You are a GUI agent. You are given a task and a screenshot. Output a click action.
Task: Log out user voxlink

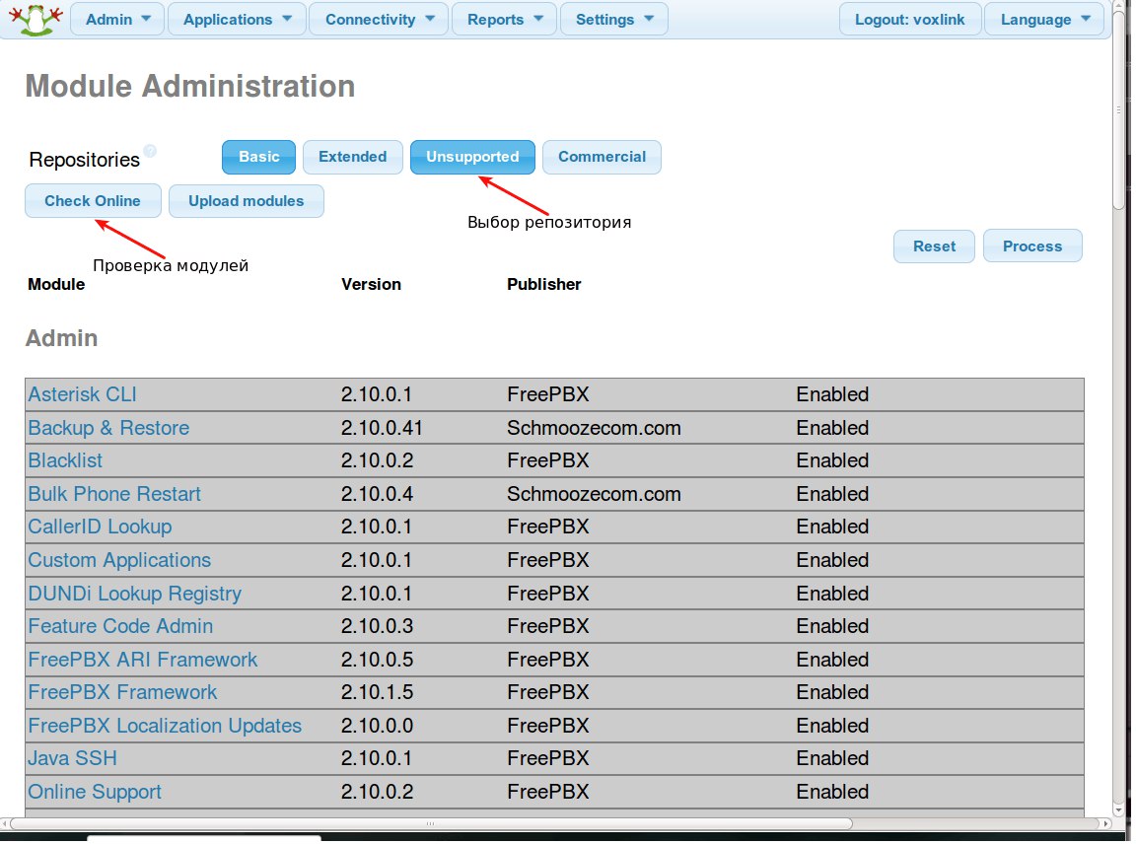pos(910,20)
